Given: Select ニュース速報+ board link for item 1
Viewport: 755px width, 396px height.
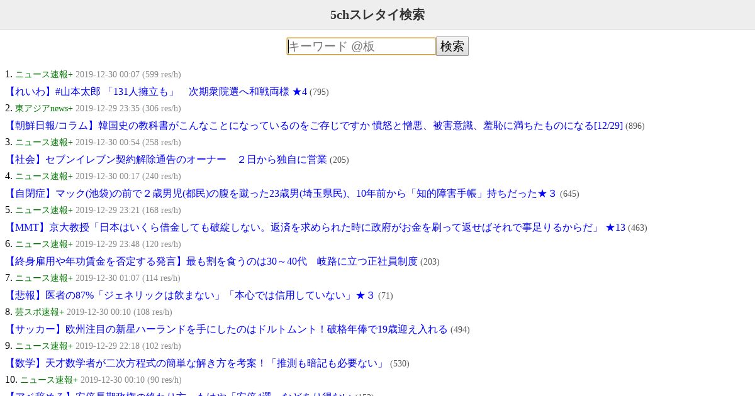Looking at the screenshot, I should click(x=44, y=74).
